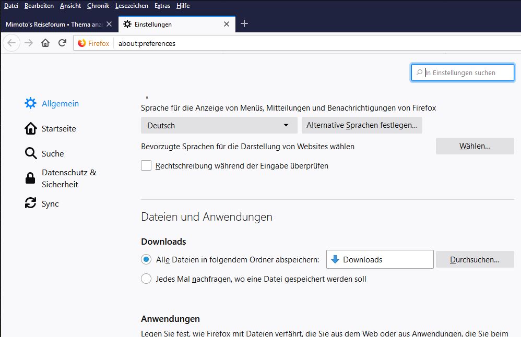
Task: Click the Sync arrows icon in sidebar
Action: point(31,203)
